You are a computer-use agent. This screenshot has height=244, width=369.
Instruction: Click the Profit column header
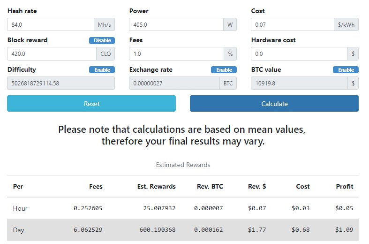[345, 186]
